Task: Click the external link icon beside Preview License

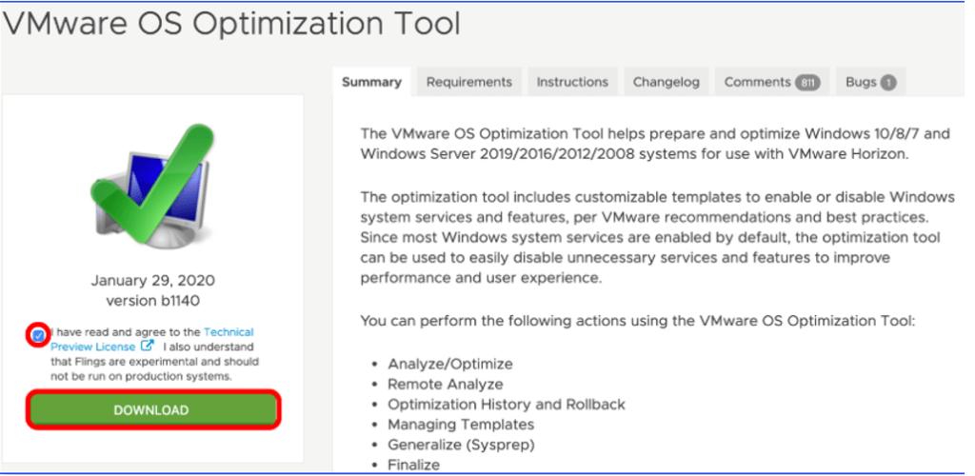Action: [x=148, y=347]
